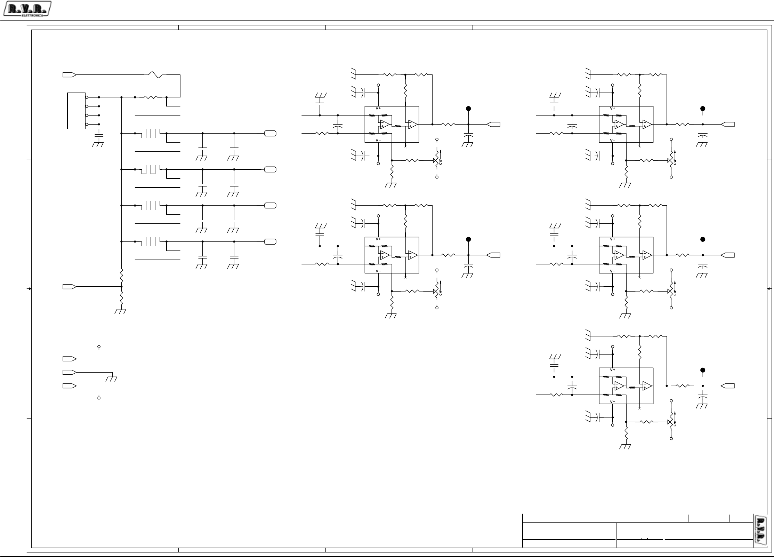This screenshot has height=557, width=774.
Task: Select the top port of the lower-left three-port group
Action: coord(70,358)
